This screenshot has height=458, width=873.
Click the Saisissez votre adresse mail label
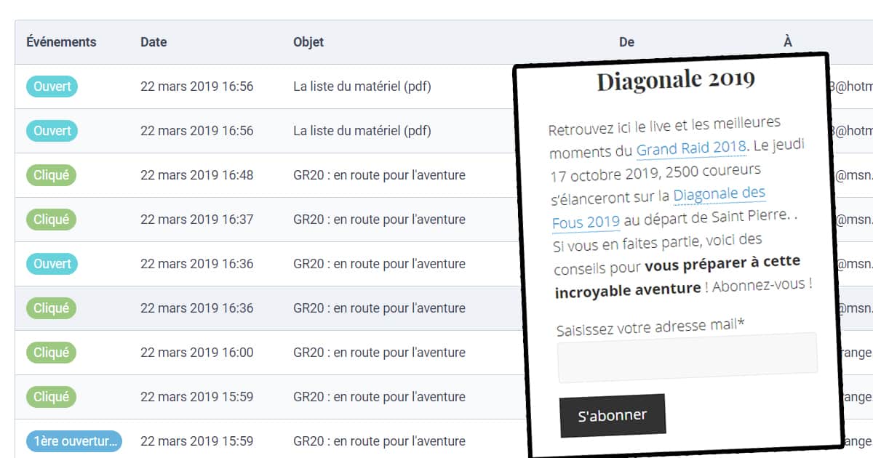tap(650, 326)
